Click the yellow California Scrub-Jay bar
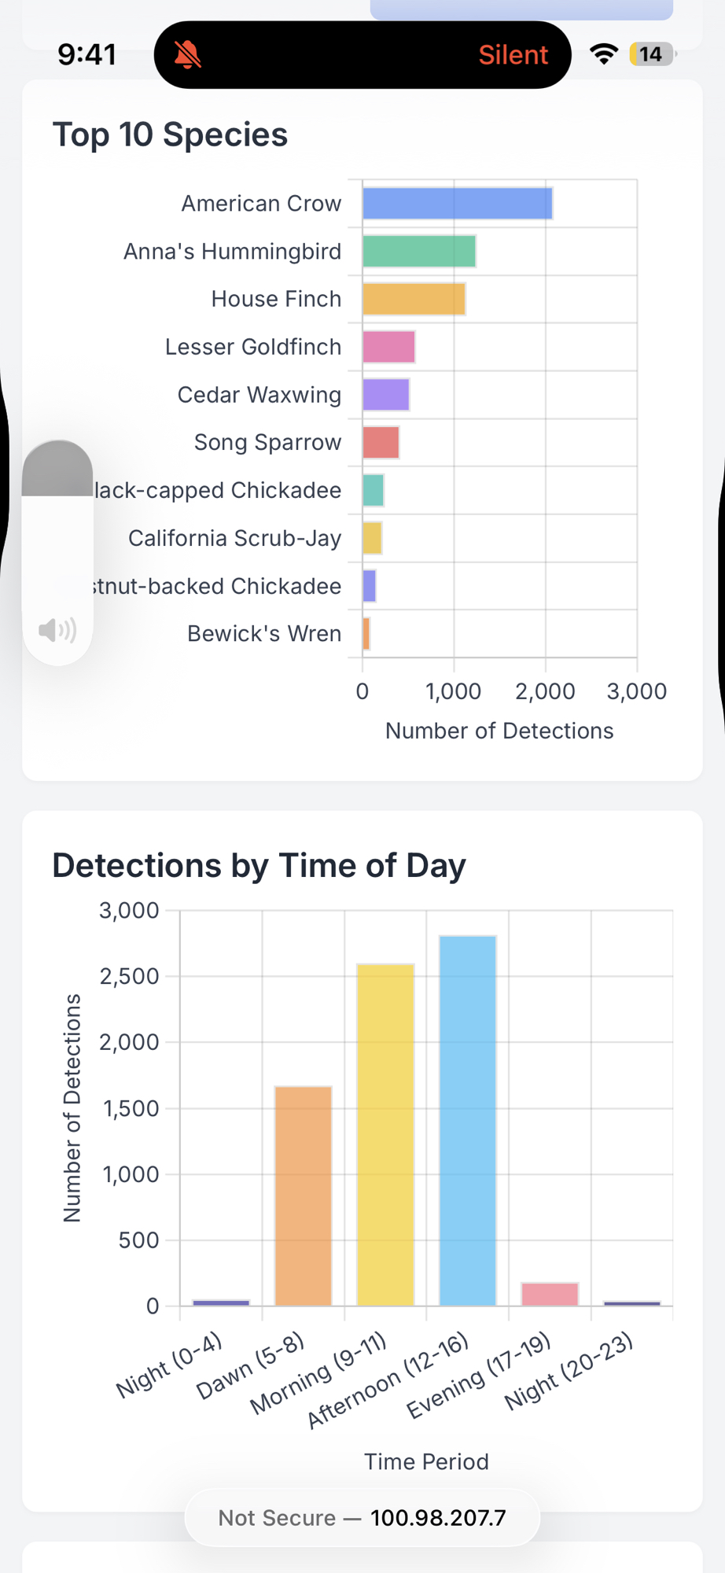The width and height of the screenshot is (725, 1573). coord(372,538)
